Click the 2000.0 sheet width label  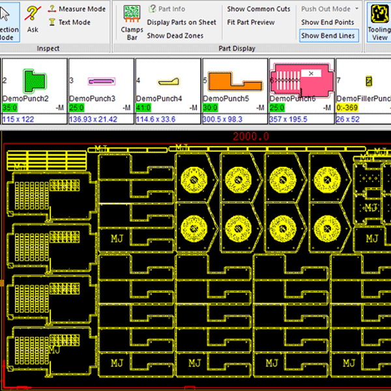coord(251,136)
